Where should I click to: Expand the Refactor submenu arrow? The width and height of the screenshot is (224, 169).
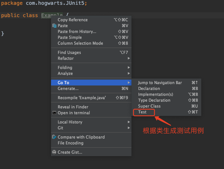(x=129, y=58)
